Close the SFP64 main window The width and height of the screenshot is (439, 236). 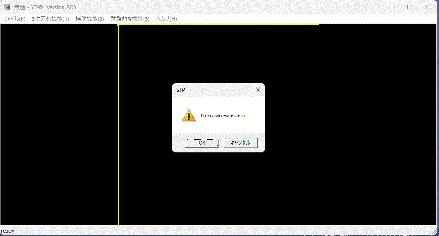pyautogui.click(x=426, y=7)
